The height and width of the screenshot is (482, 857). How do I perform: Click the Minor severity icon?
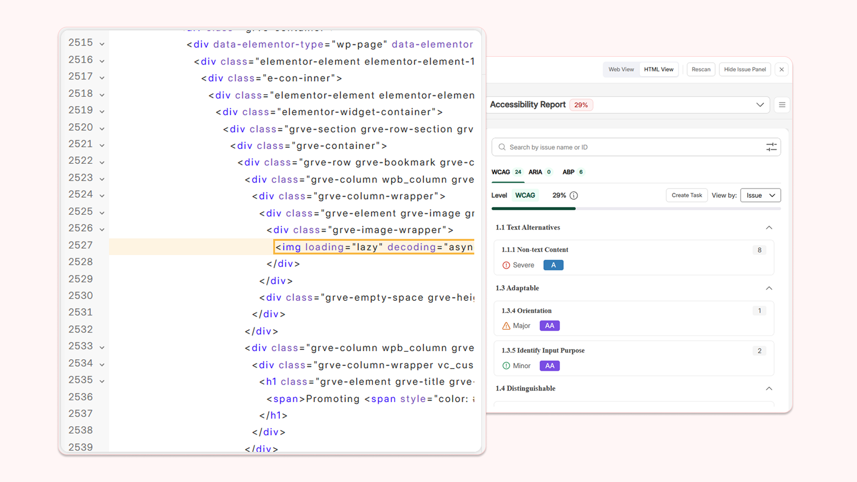tap(506, 366)
